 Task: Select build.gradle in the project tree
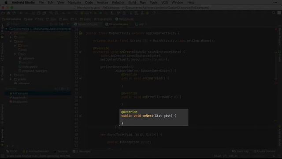click(28, 67)
